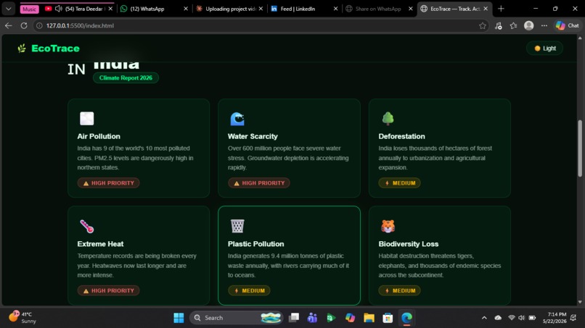Open a new browser tab
585x328 pixels.
click(501, 9)
